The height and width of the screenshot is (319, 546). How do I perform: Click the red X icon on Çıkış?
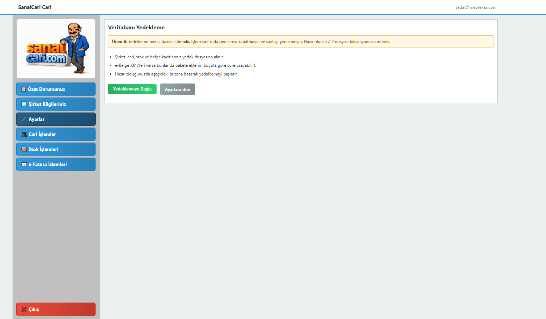click(x=24, y=309)
